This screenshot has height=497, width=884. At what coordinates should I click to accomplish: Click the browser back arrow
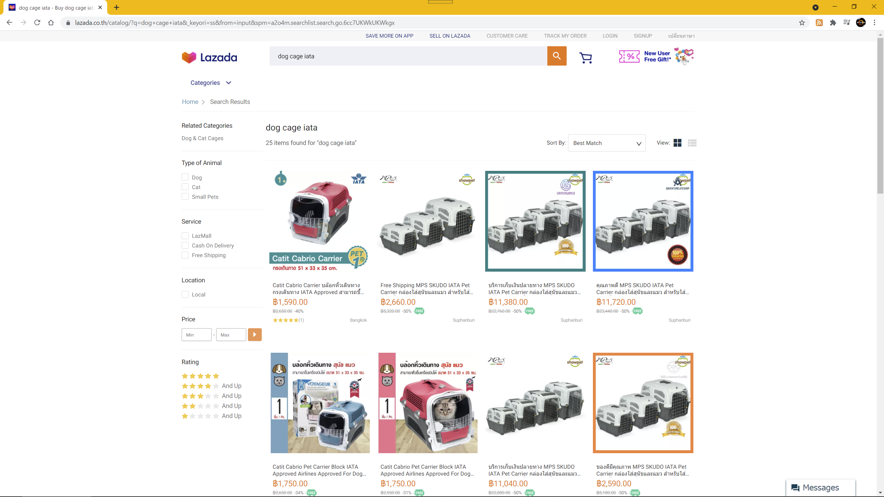tap(10, 22)
